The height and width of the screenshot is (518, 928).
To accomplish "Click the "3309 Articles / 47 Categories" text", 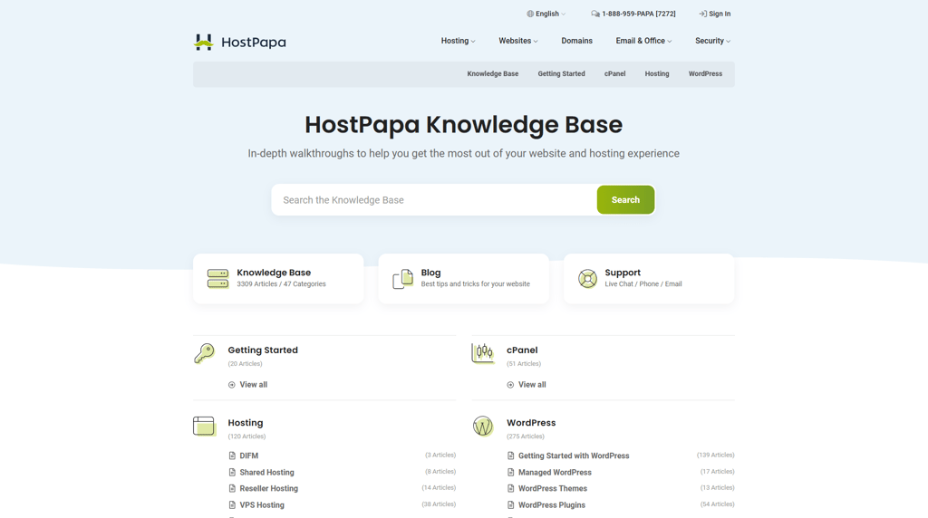I will [x=281, y=284].
